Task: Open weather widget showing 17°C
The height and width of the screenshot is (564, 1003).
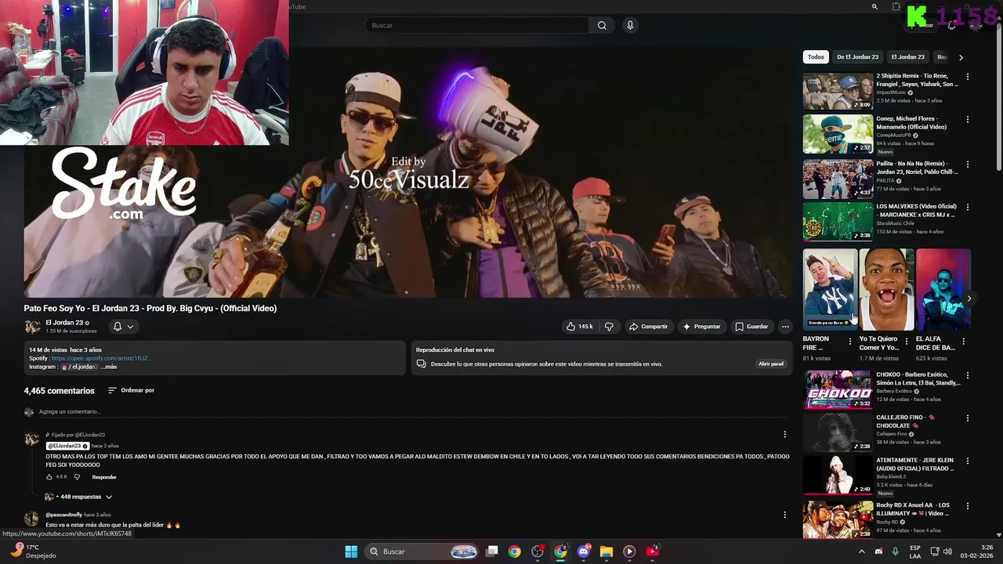Action: (x=31, y=551)
